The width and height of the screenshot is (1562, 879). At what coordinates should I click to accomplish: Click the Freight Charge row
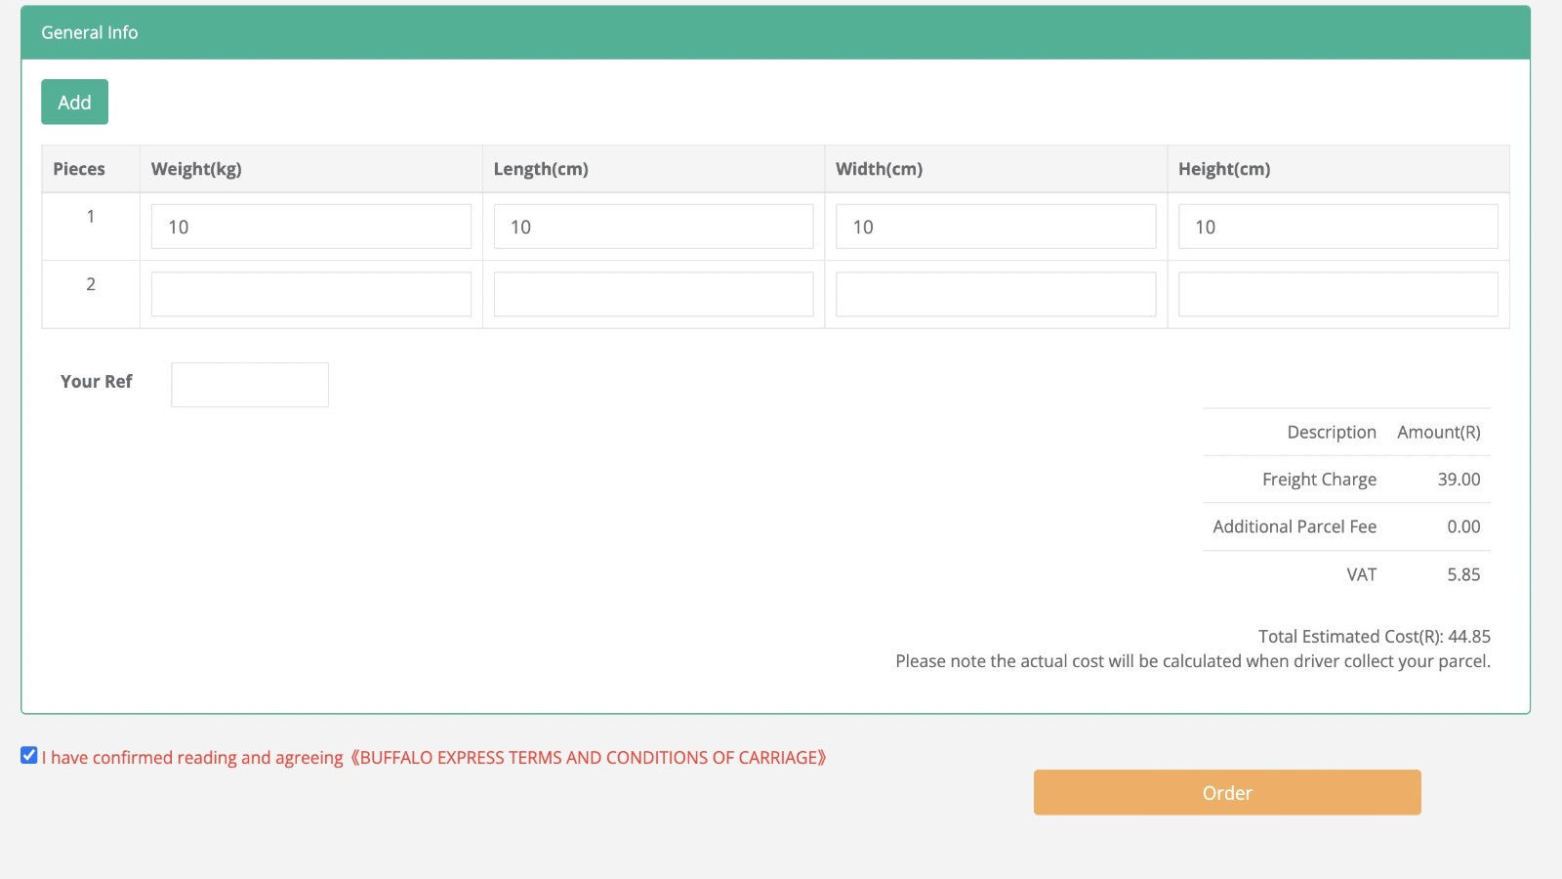coord(1347,479)
